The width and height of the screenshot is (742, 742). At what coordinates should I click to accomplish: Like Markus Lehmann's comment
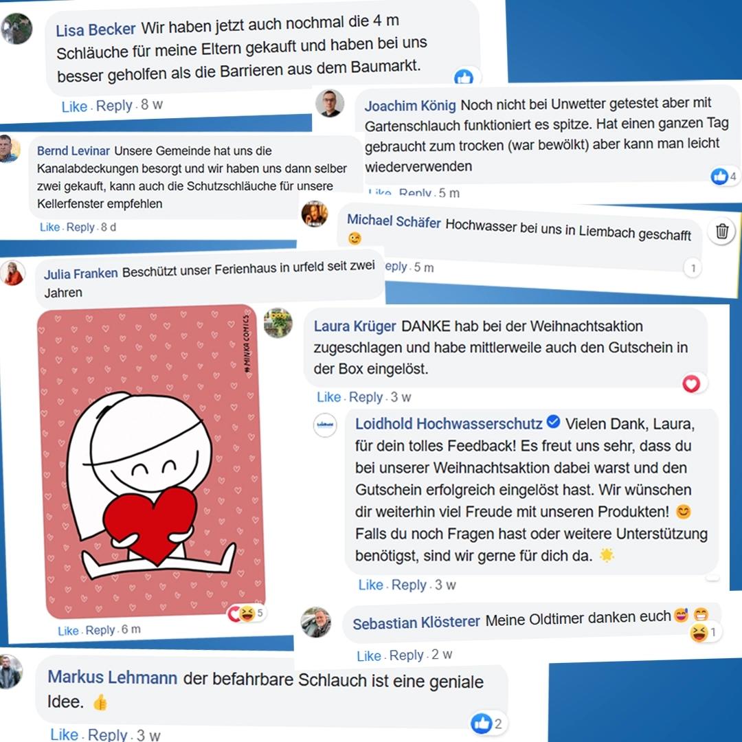[65, 734]
